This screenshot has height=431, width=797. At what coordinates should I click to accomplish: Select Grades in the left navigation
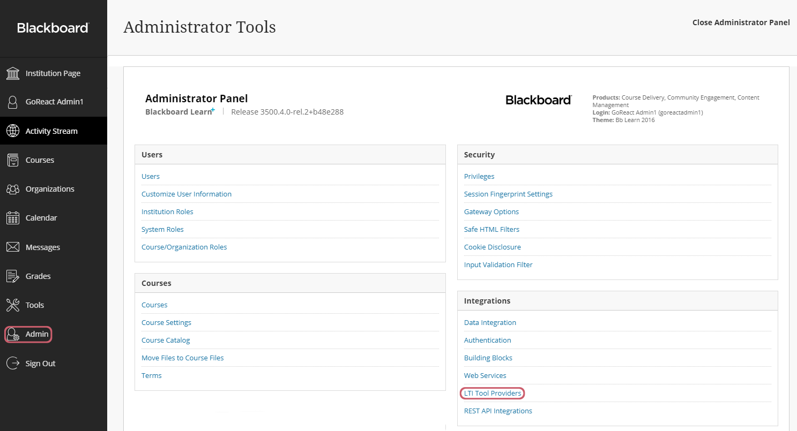coord(38,276)
